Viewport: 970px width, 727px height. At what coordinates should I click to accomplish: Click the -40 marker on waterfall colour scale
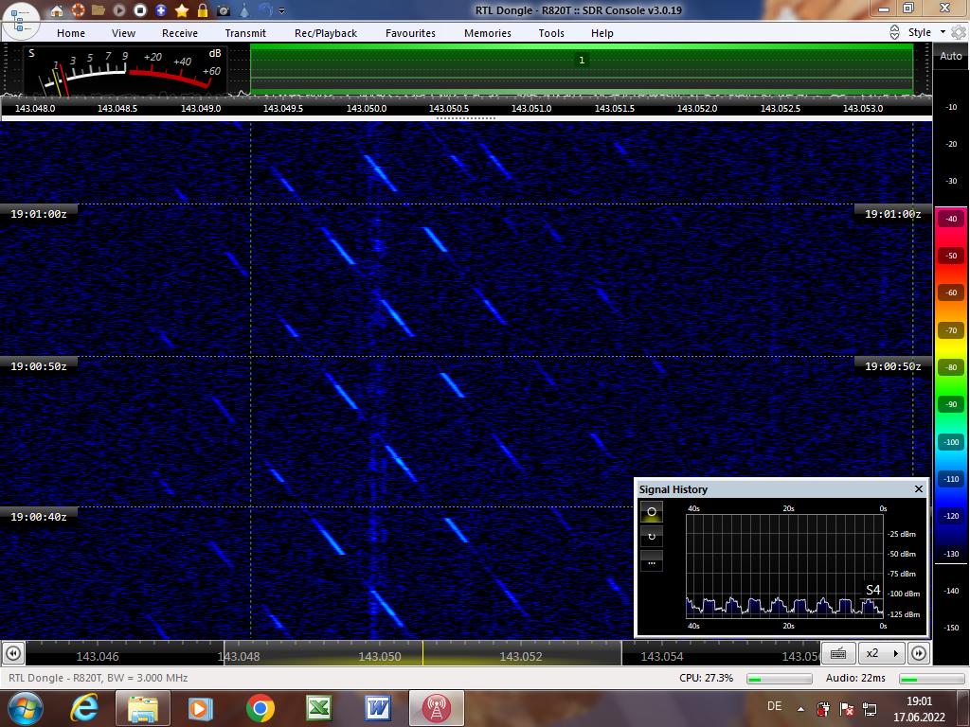[x=951, y=219]
